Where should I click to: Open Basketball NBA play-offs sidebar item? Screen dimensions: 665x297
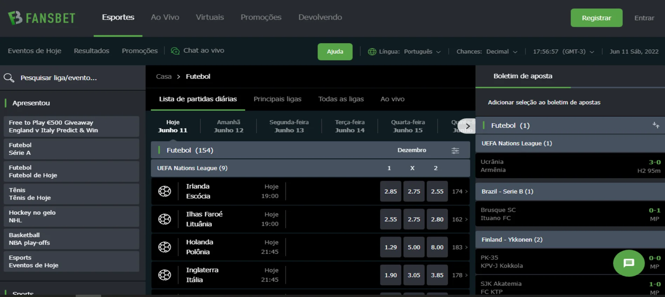[x=71, y=239]
